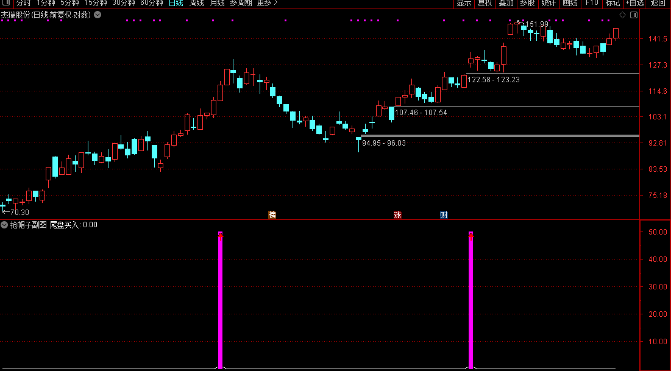
Task: Expand dropdown beside 杰瑞股份 chart title
Action: click(x=98, y=15)
